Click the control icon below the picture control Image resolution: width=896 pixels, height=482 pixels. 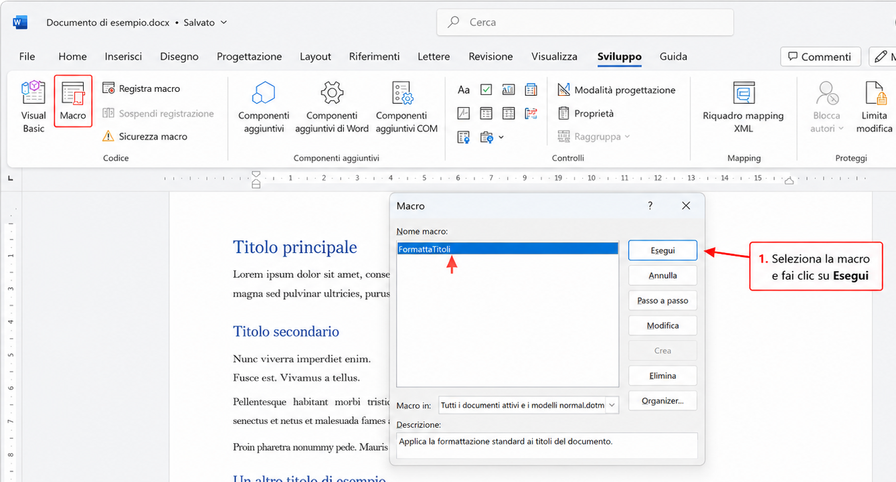point(509,113)
